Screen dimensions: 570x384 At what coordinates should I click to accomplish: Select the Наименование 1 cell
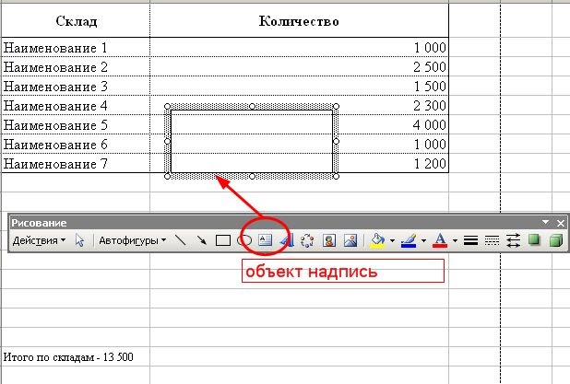coord(76,48)
